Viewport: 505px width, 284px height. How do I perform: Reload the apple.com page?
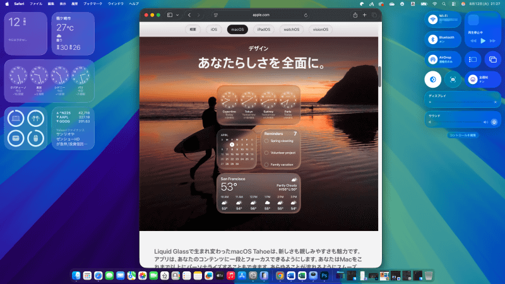point(306,15)
